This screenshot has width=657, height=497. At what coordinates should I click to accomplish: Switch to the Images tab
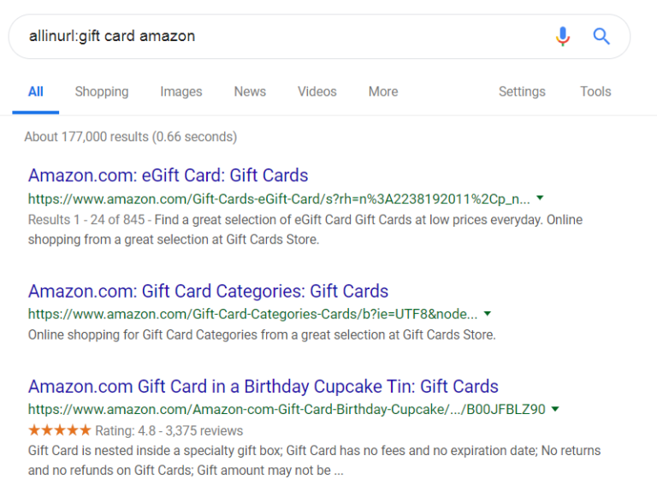click(181, 92)
